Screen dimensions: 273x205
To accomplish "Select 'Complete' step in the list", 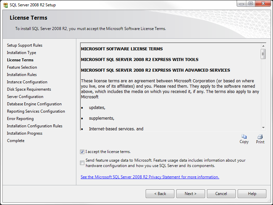I will click(x=16, y=141).
